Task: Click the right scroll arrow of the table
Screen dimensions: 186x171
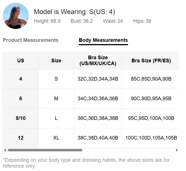Action: (177, 150)
